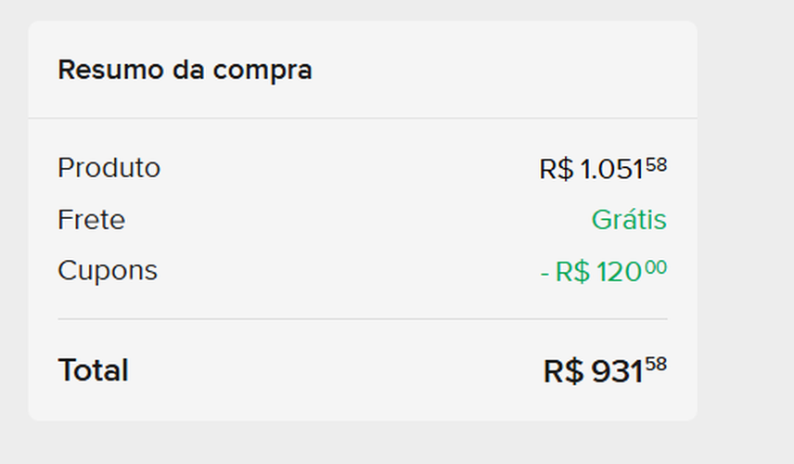Click the superscript 58 cents of Produto price

click(x=656, y=164)
